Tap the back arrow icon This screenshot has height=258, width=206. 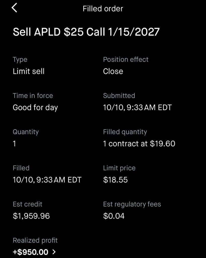14,8
